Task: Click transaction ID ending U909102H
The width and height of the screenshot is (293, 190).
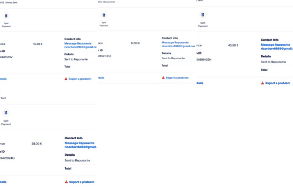Action: (204, 60)
